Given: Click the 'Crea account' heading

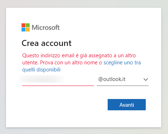Looking at the screenshot, I should click(47, 43).
